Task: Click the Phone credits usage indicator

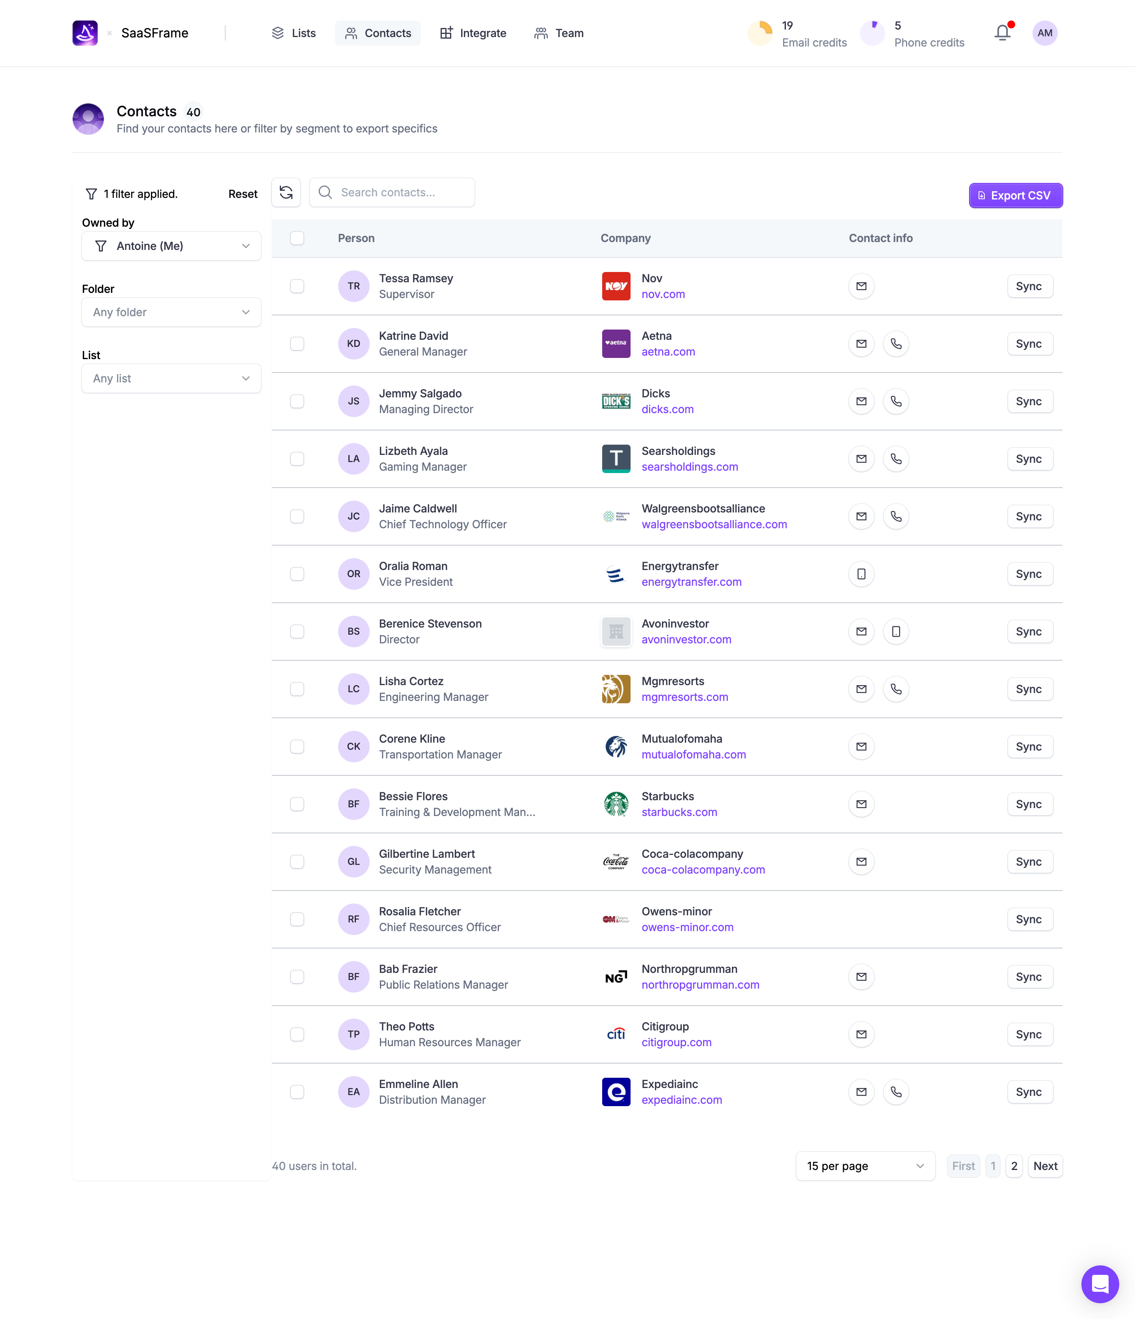Action: tap(912, 33)
